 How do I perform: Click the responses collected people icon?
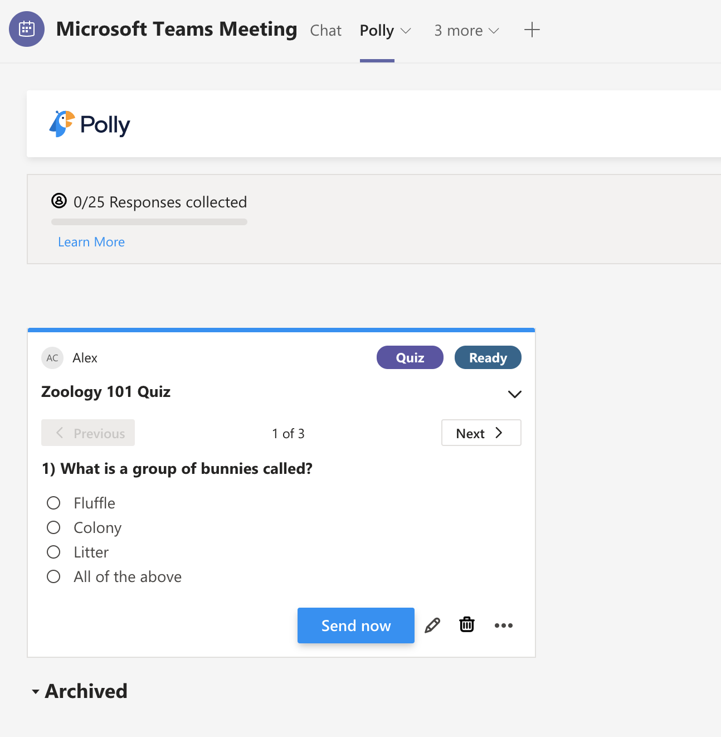(60, 201)
